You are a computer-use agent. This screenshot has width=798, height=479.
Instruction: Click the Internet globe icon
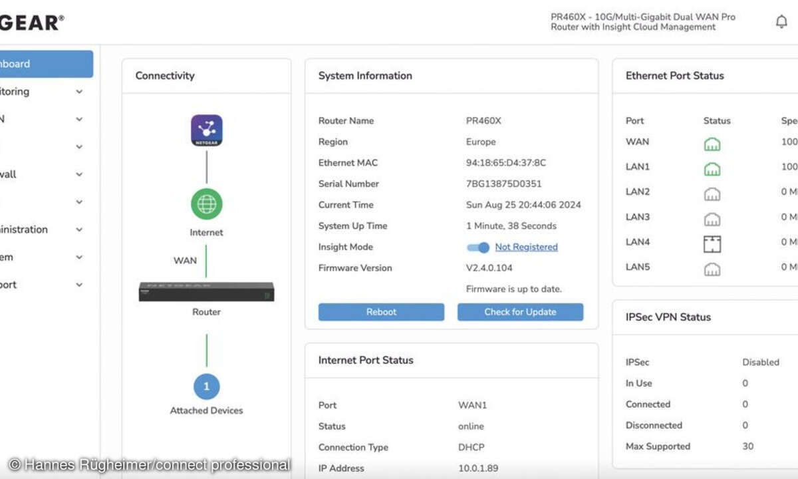(x=206, y=204)
